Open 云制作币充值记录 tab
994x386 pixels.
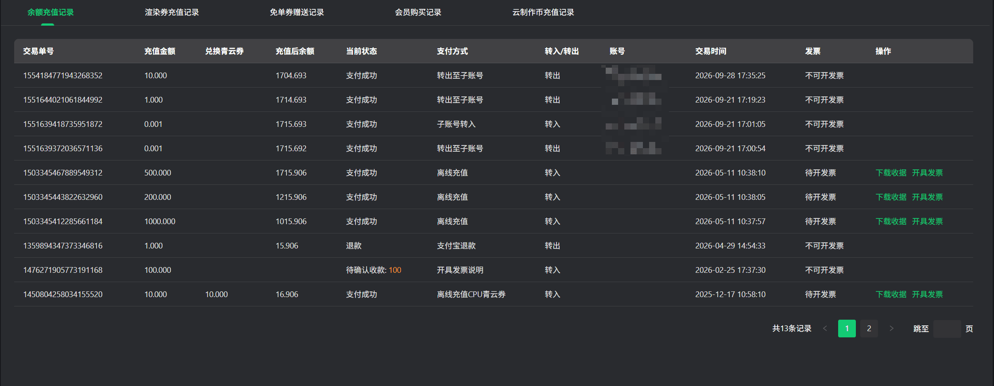543,12
